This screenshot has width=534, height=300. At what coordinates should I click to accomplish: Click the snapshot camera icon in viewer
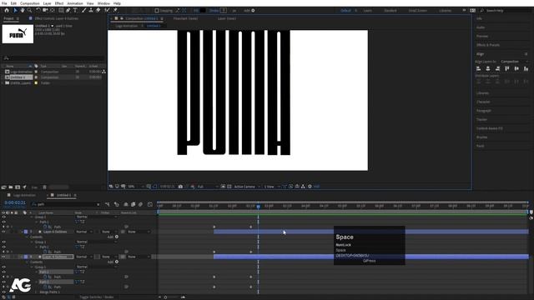(x=180, y=187)
